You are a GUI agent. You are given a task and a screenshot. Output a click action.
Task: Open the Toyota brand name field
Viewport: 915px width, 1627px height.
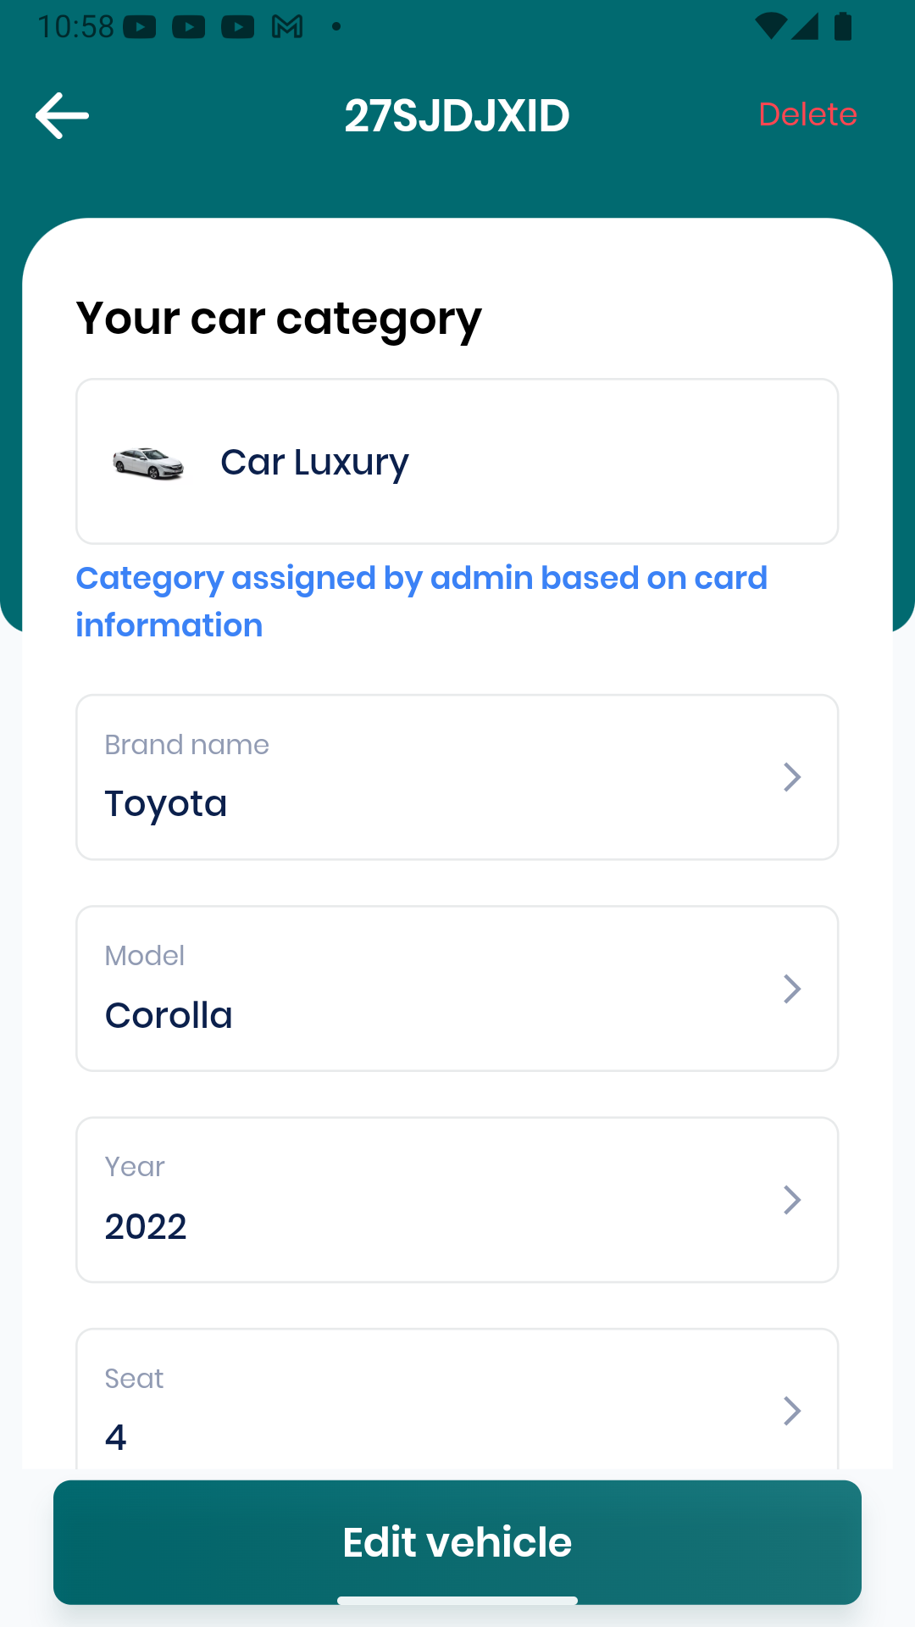(x=457, y=777)
